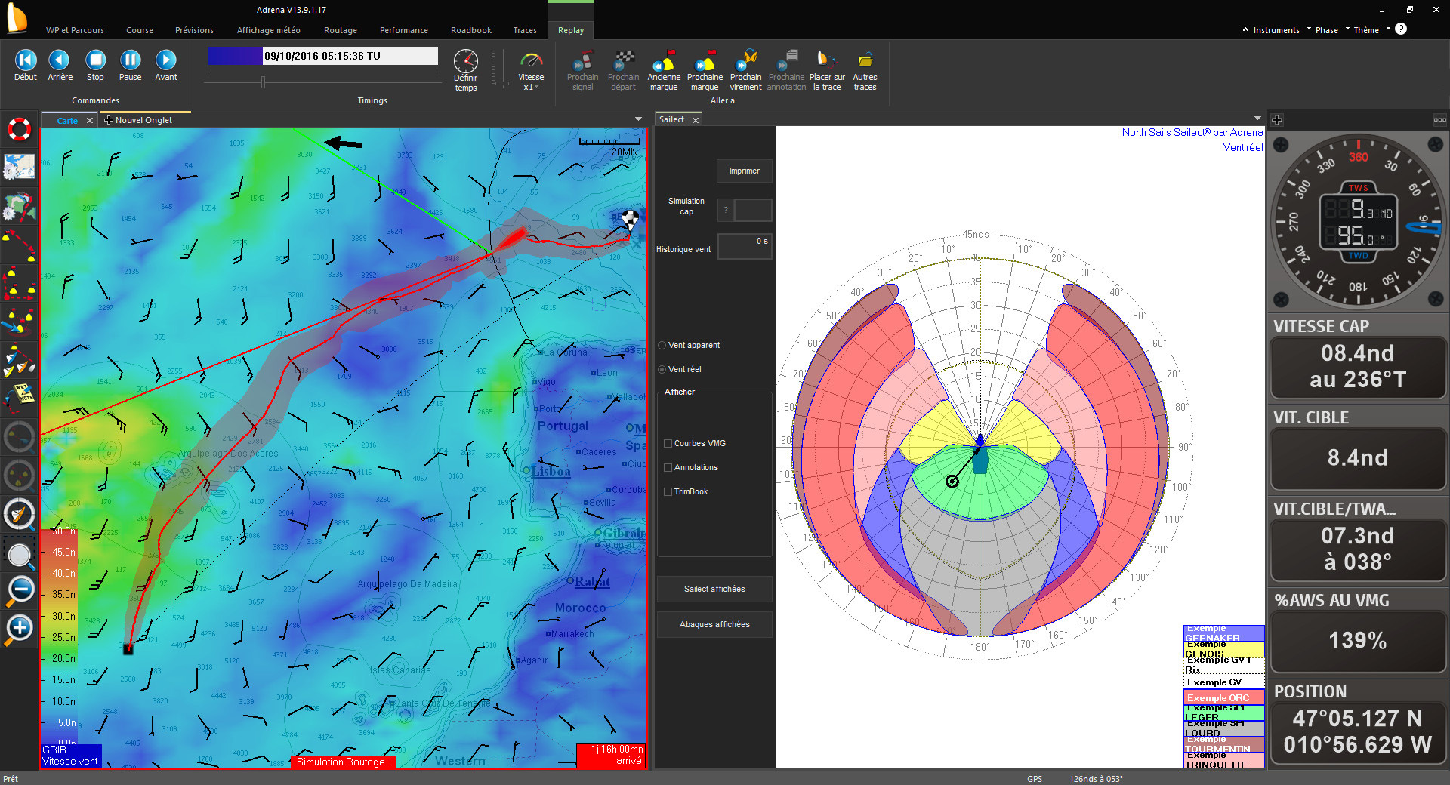Expand the Thème dropdown

[x=1367, y=30]
